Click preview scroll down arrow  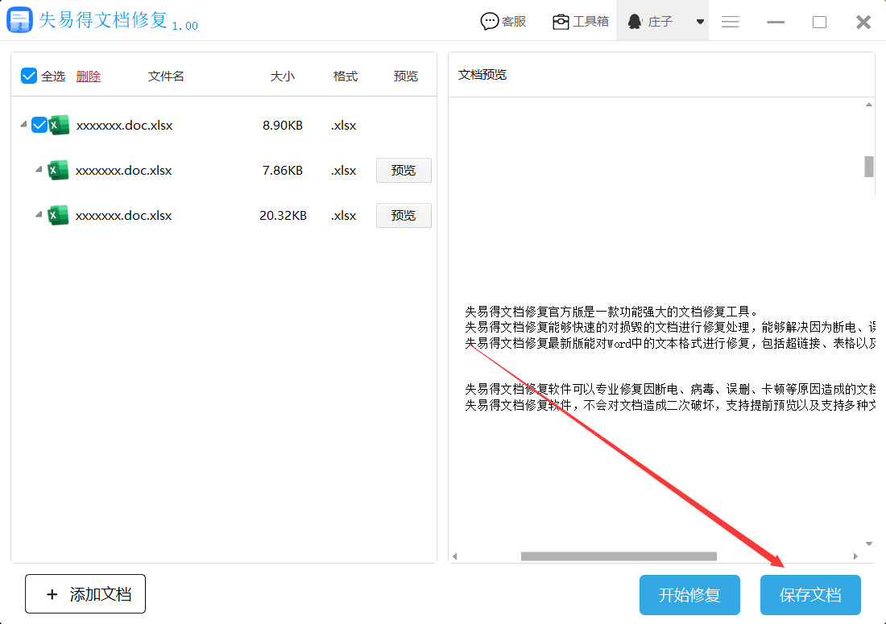point(869,543)
